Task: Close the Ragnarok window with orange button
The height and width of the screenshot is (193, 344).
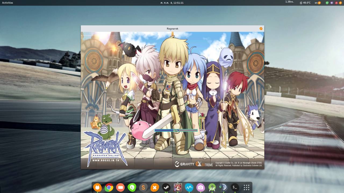Action: tap(261, 29)
